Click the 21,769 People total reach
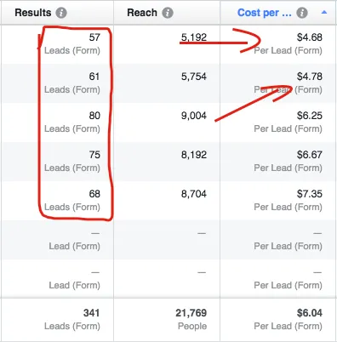337x342 pixels. pos(191,319)
